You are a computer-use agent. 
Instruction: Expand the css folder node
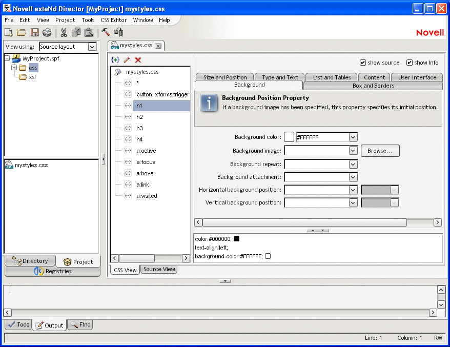(x=14, y=68)
